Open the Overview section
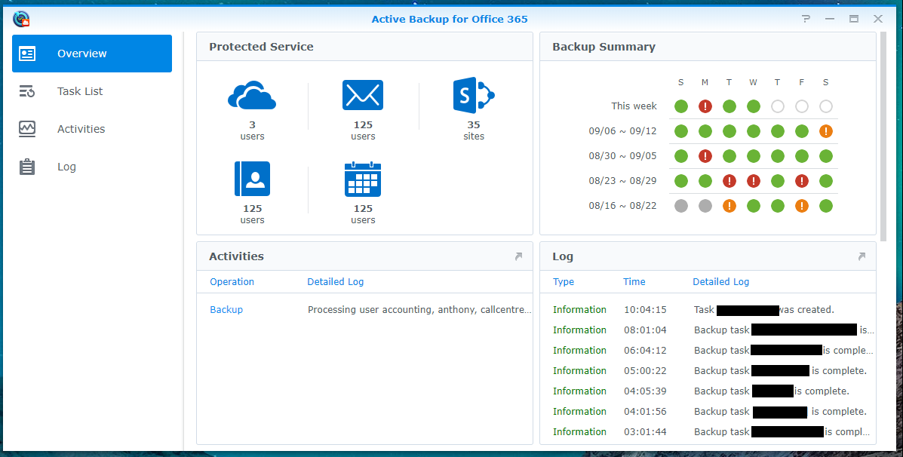The image size is (903, 457). 91,54
